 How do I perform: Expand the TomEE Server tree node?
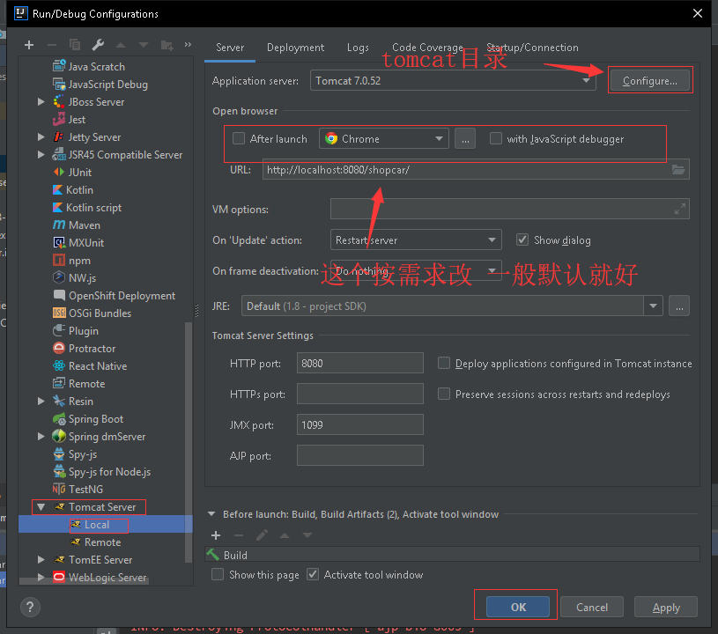(41, 560)
